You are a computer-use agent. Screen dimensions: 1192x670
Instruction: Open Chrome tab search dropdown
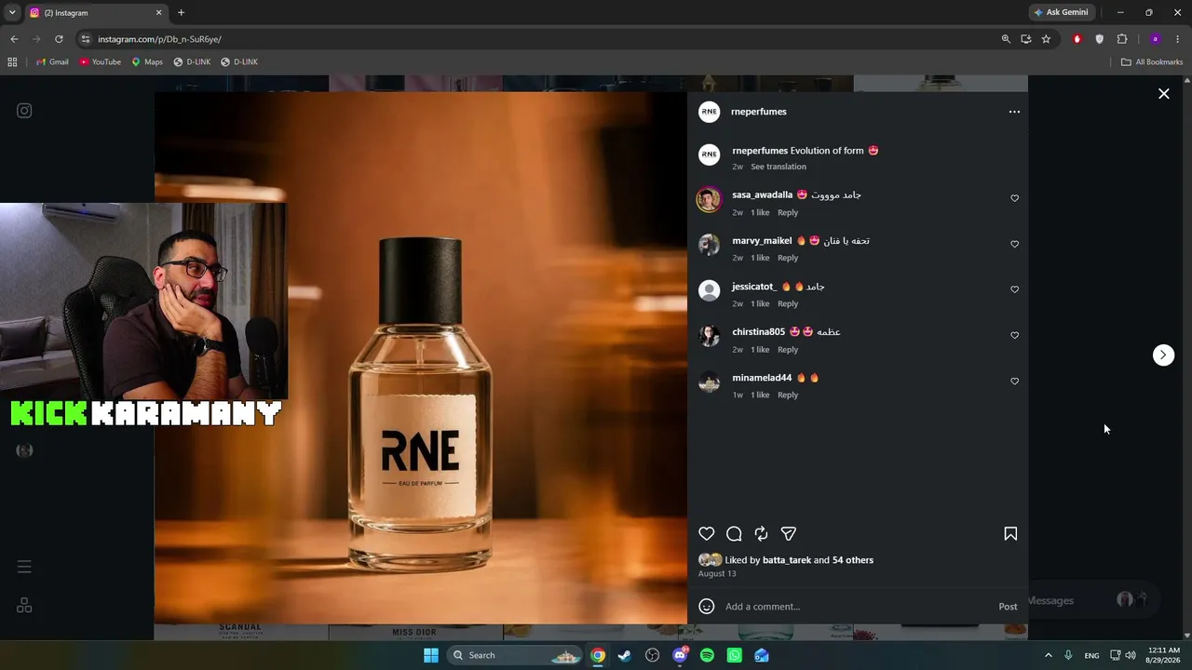click(x=12, y=12)
